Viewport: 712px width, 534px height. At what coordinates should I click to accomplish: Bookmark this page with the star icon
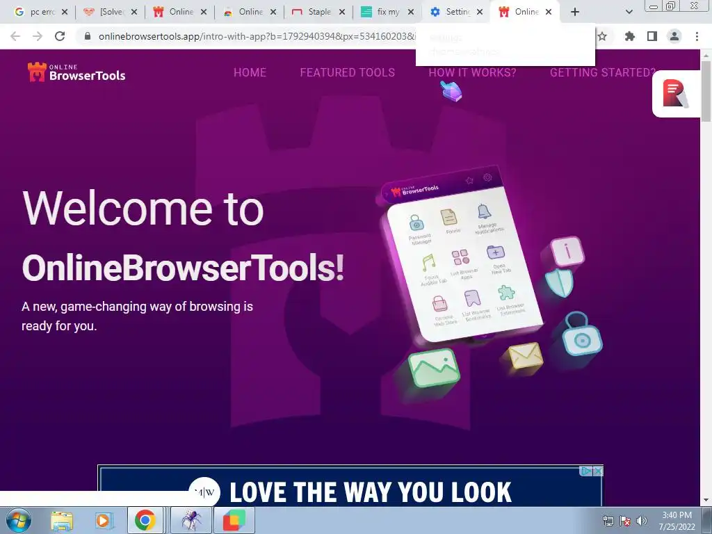pyautogui.click(x=602, y=36)
